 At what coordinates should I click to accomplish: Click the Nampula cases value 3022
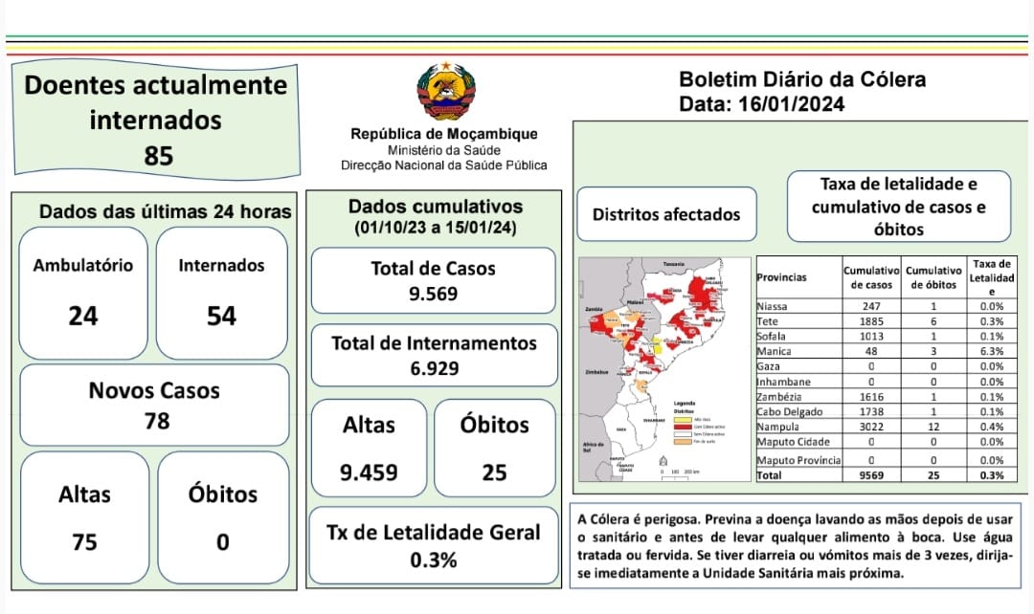[x=871, y=427]
